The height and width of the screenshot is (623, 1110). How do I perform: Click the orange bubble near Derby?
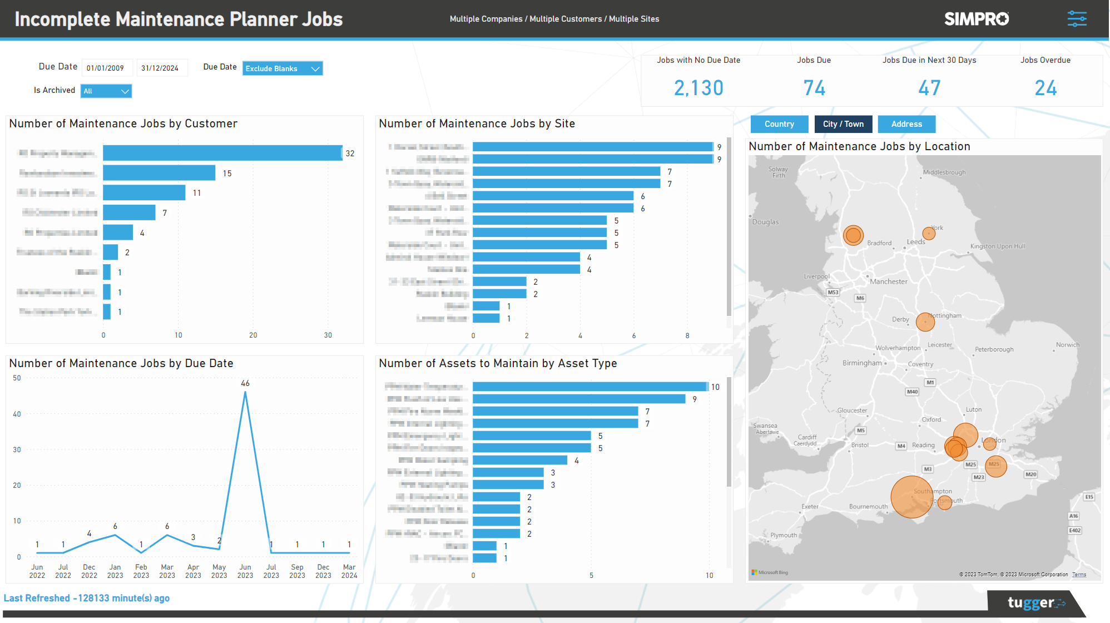(925, 321)
